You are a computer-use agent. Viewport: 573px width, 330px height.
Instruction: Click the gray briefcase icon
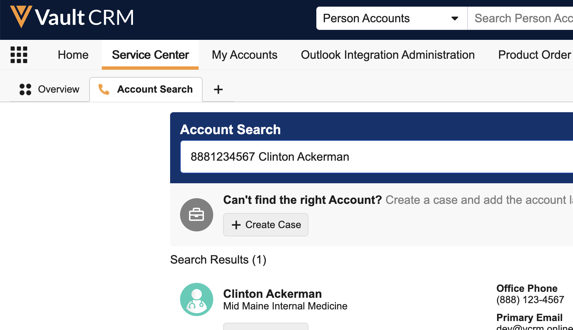(196, 215)
